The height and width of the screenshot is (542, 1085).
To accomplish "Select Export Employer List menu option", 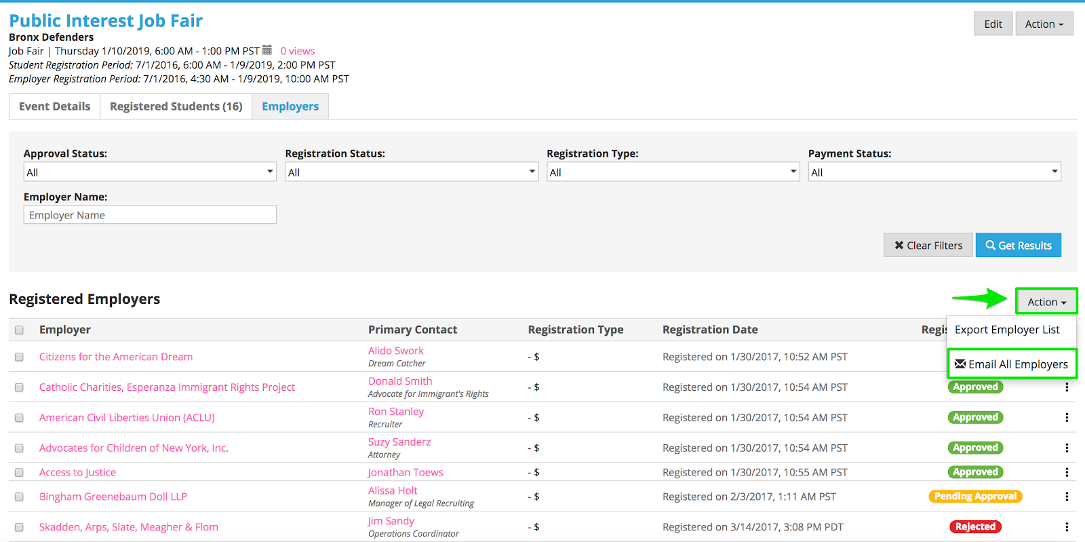I will click(1007, 330).
